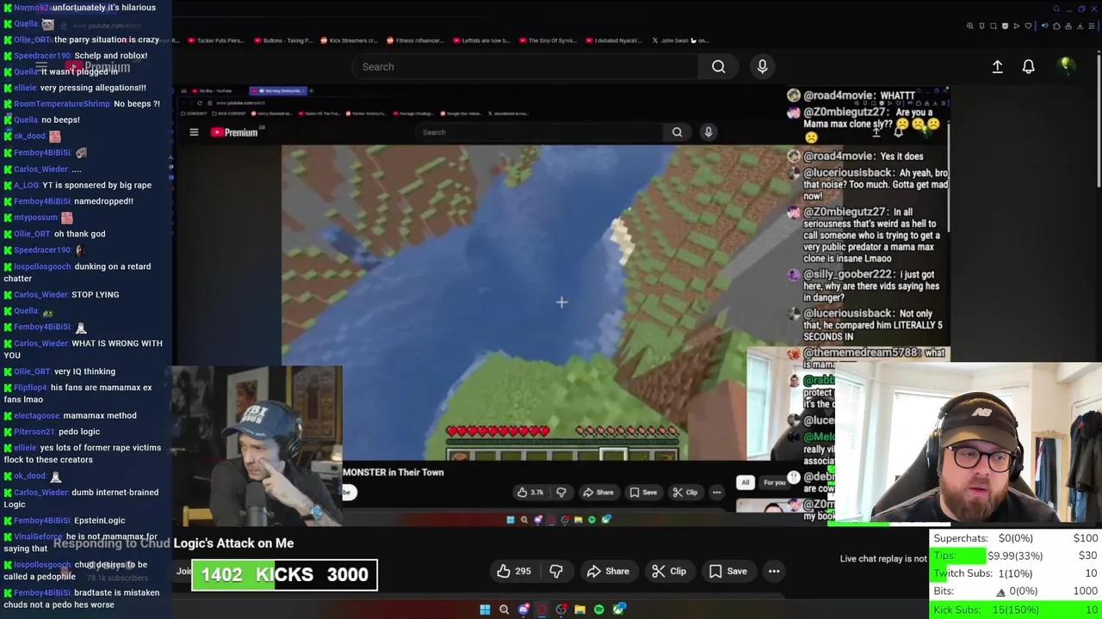The width and height of the screenshot is (1102, 619).
Task: Share the inner MONSTER in Their Town video
Action: tap(598, 493)
